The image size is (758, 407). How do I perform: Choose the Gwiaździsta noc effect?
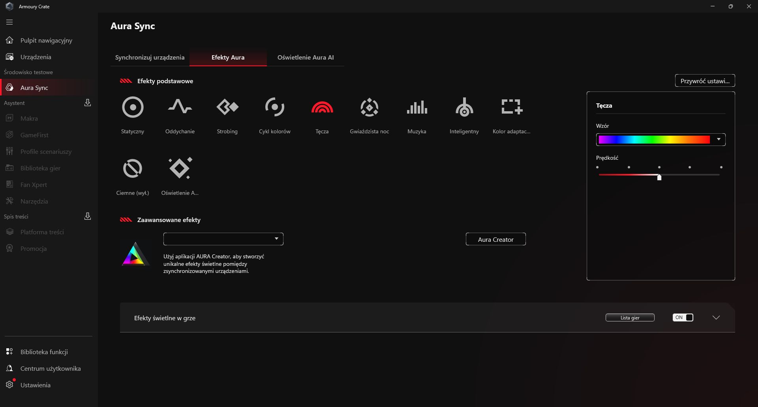pyautogui.click(x=370, y=107)
